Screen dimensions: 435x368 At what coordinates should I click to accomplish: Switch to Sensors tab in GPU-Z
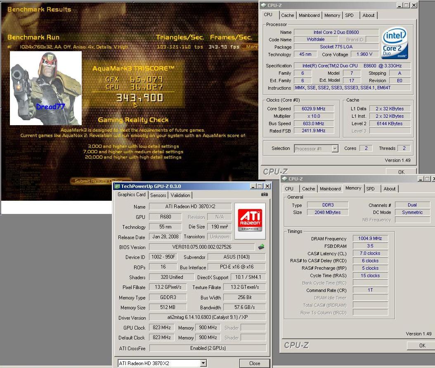(x=158, y=195)
